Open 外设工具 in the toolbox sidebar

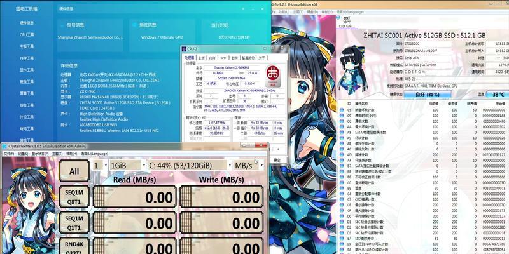(x=27, y=117)
